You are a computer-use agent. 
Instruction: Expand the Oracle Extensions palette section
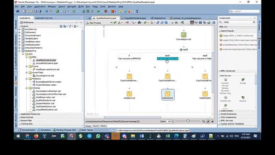point(220,114)
